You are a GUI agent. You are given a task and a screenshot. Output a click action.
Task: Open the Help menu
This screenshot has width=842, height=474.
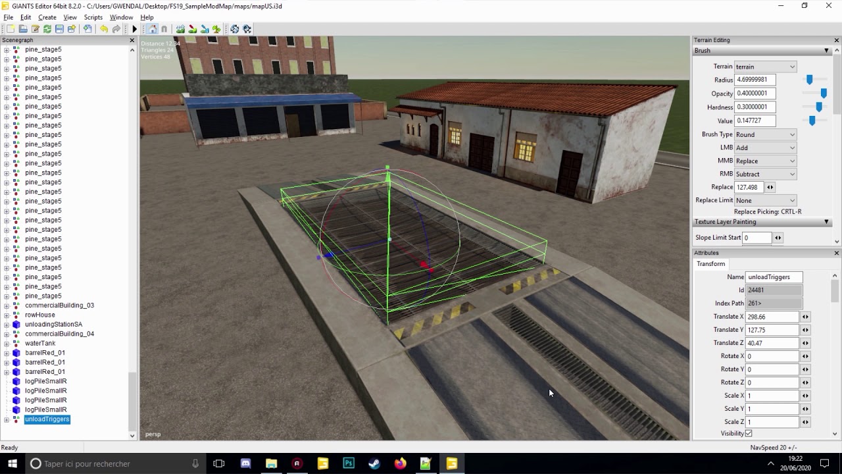point(147,17)
